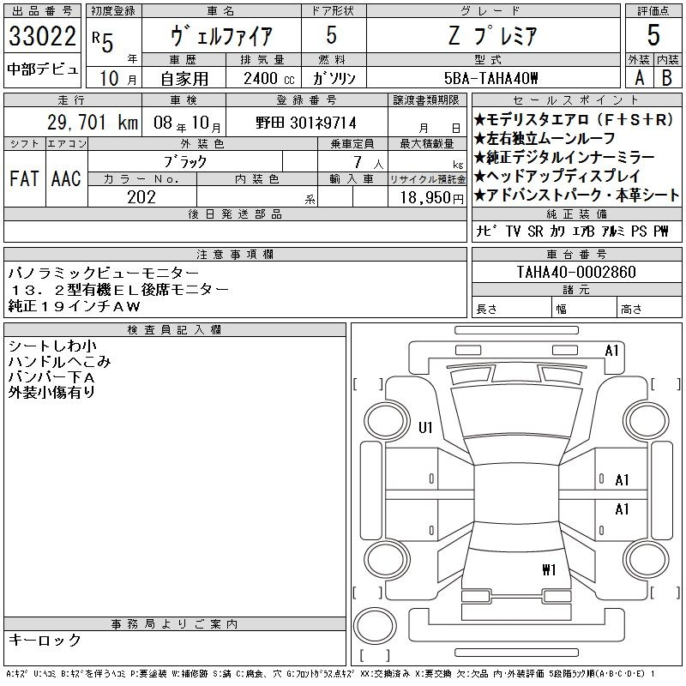Select the A1 scratch mark beside the front bumper
Image resolution: width=686 pixels, height=686 pixels.
pos(611,351)
